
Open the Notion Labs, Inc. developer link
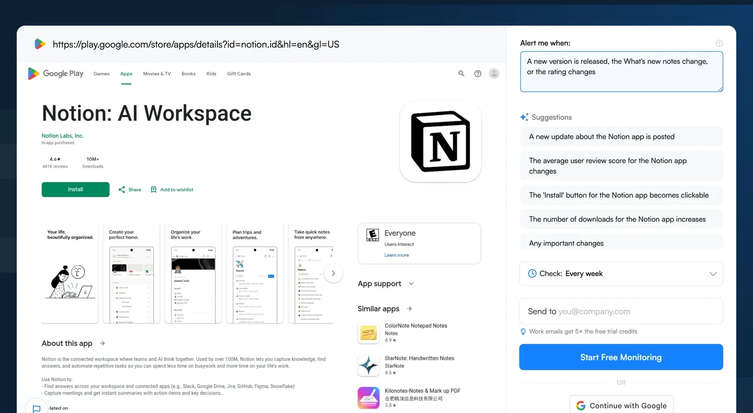[x=63, y=135]
